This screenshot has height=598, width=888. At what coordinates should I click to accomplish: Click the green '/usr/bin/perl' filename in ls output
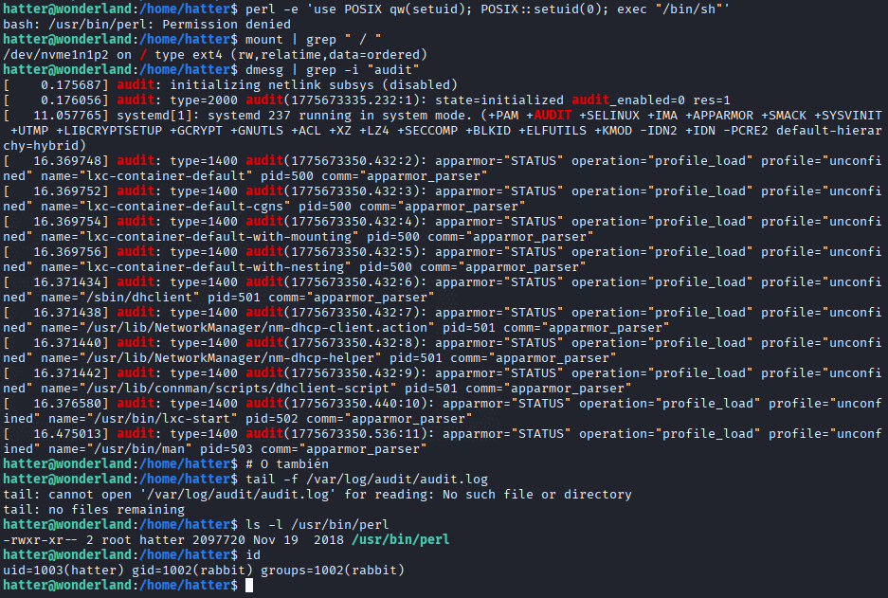coord(401,540)
